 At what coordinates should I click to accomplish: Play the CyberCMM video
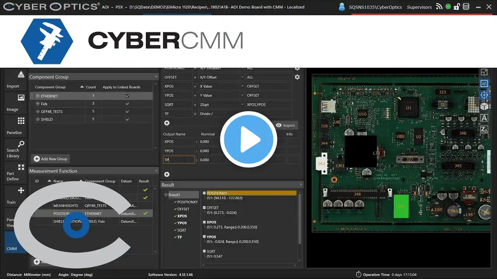248,139
